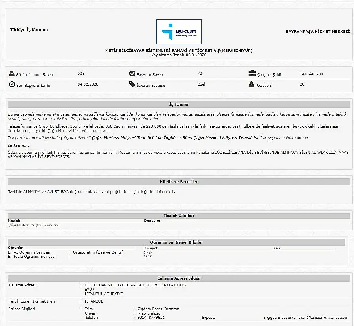
Task: Click the Deneyim column heading
Action: (x=152, y=221)
